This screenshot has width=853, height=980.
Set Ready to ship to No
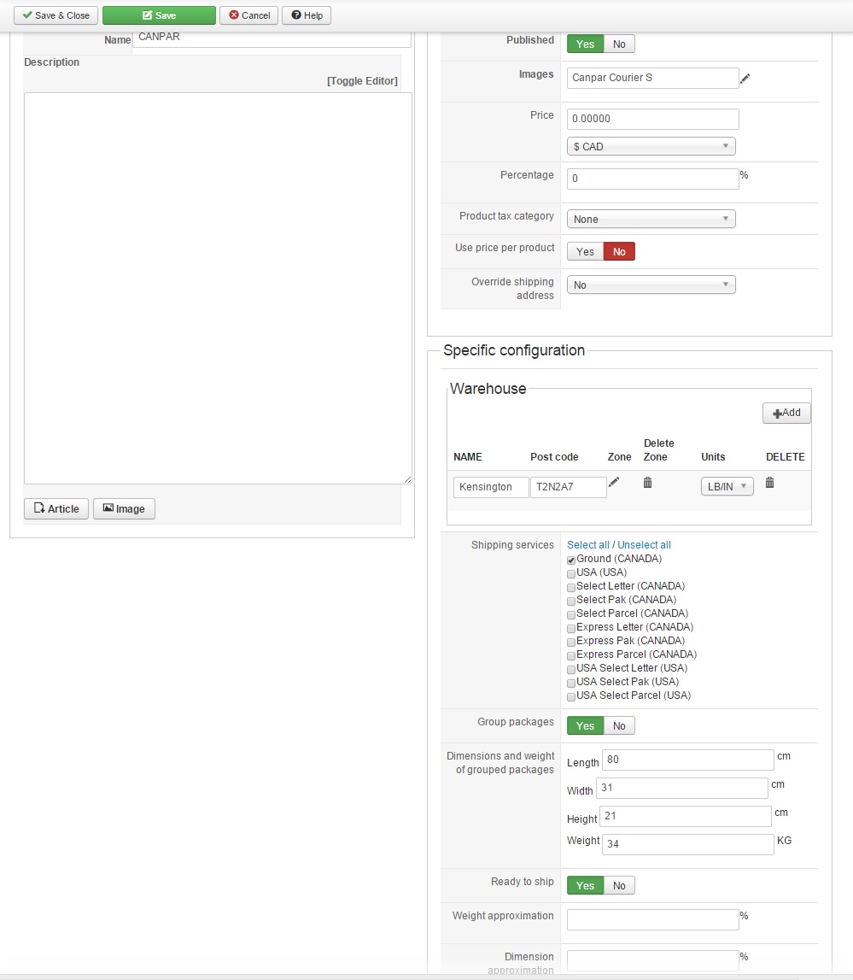619,886
